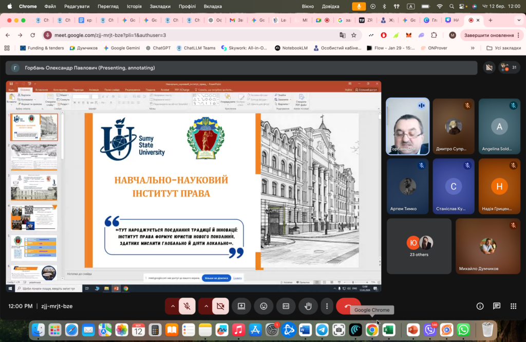Show participants list with 31 count
The width and height of the screenshot is (526, 342).
[509, 68]
